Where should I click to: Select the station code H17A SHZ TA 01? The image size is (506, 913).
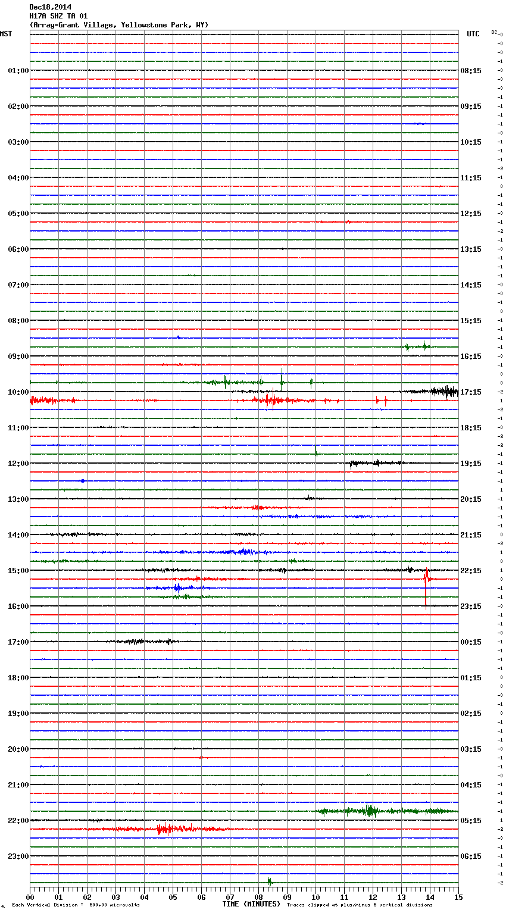pos(58,16)
